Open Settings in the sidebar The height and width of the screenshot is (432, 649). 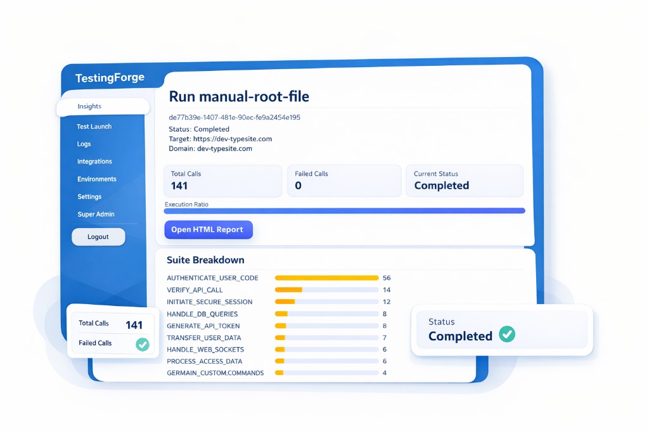89,197
